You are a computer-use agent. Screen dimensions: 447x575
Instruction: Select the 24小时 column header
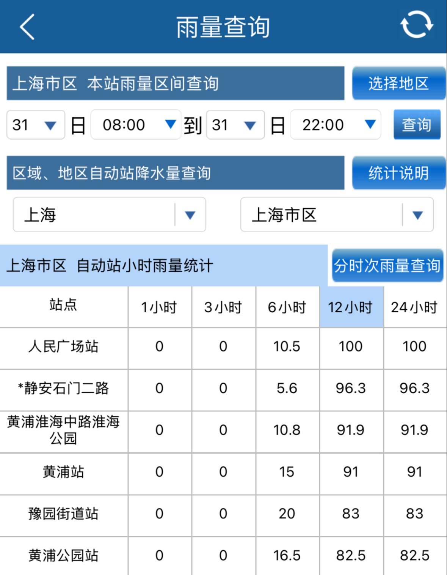click(415, 307)
